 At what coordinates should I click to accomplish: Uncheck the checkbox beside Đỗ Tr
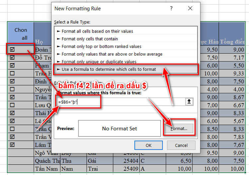12,58
